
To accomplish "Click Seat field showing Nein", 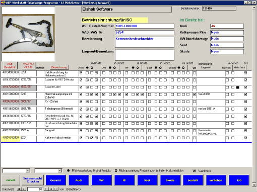I will pyautogui.click(x=227, y=45).
